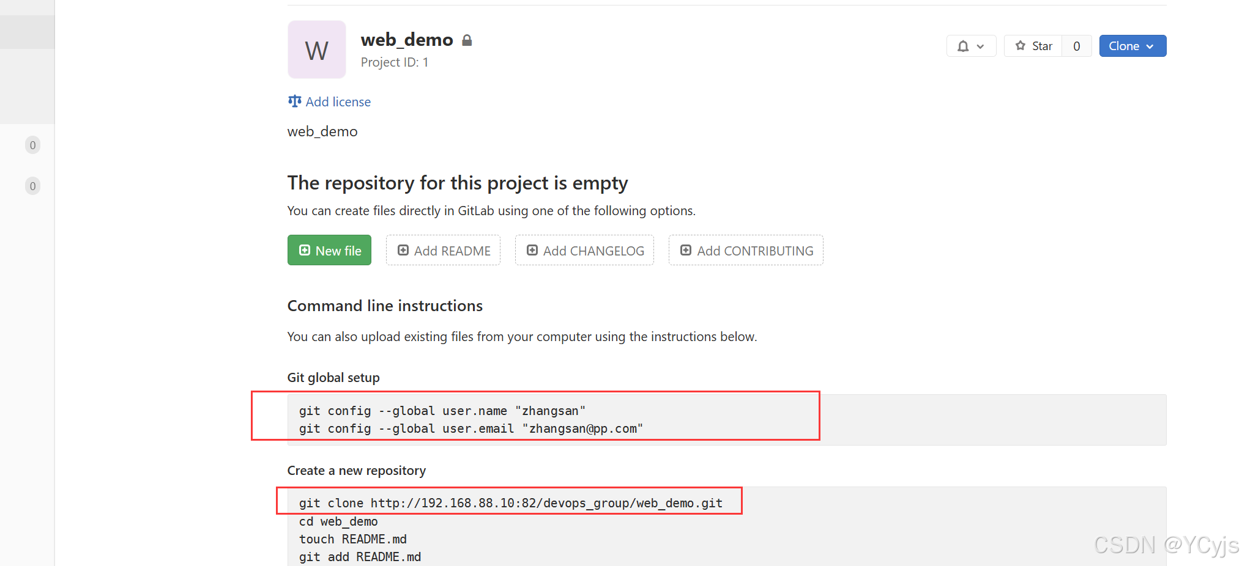The image size is (1242, 566).
Task: Click the bell icon for notifications
Action: click(x=963, y=46)
